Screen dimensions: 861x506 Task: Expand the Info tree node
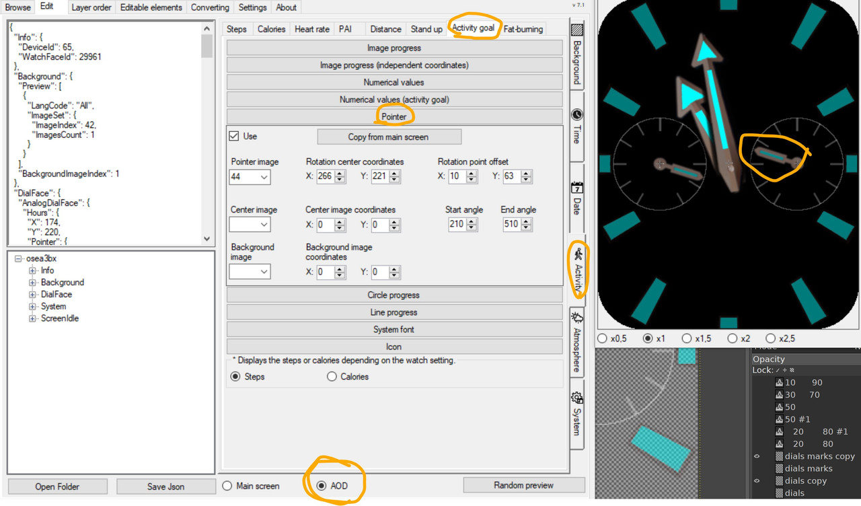pos(32,270)
